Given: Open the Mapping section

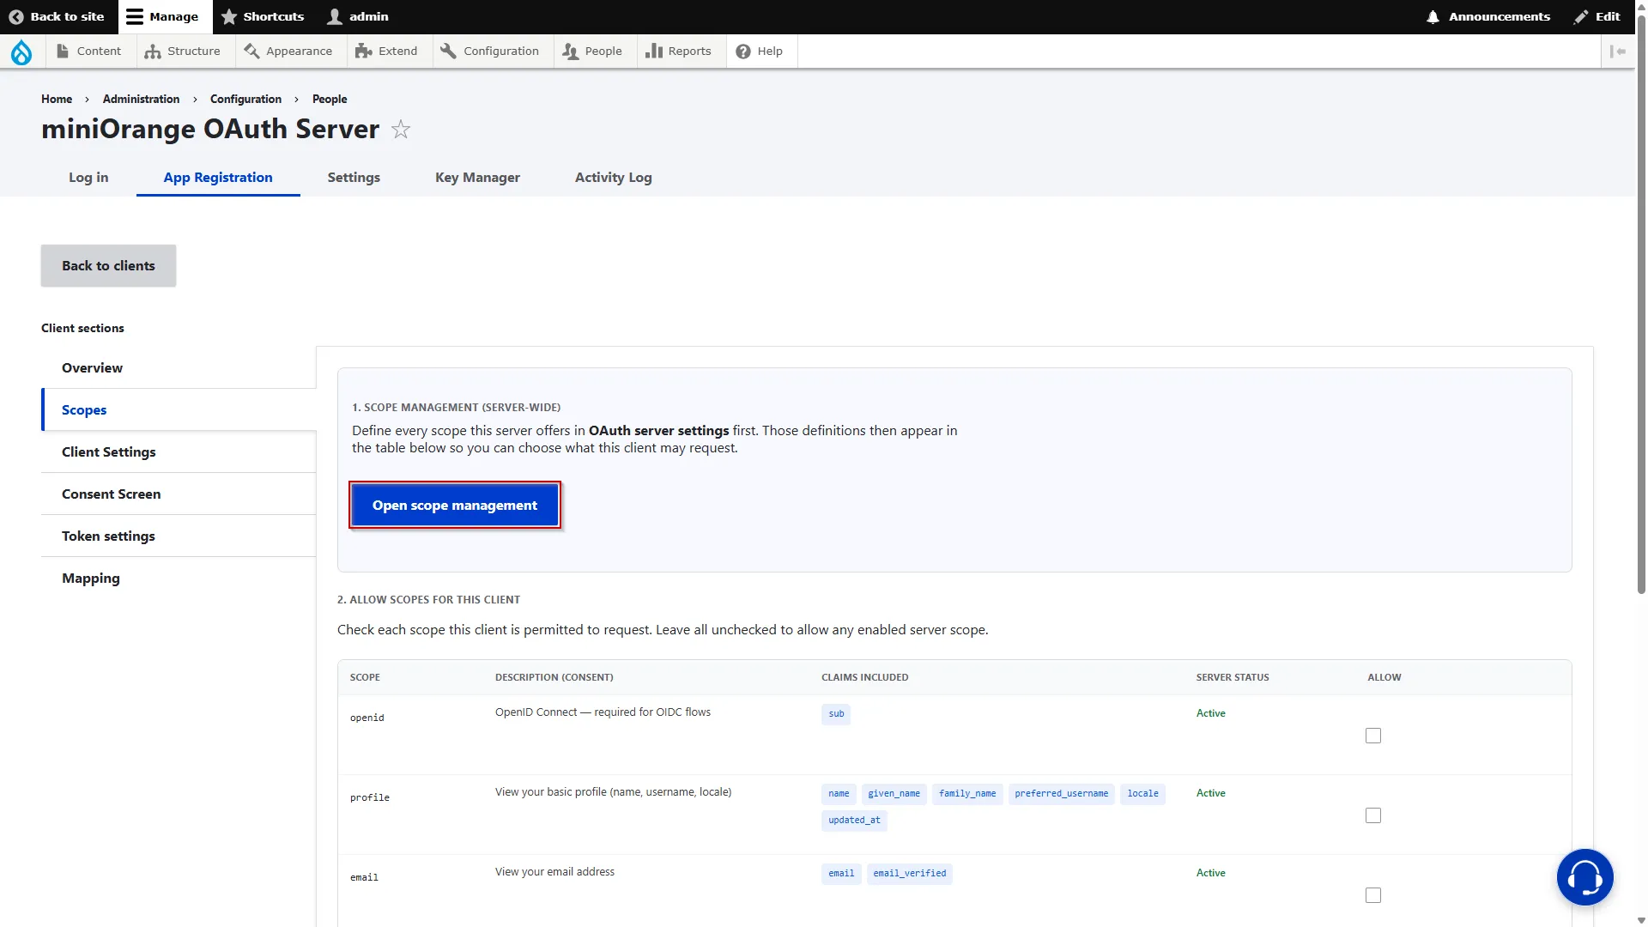Looking at the screenshot, I should [179, 578].
